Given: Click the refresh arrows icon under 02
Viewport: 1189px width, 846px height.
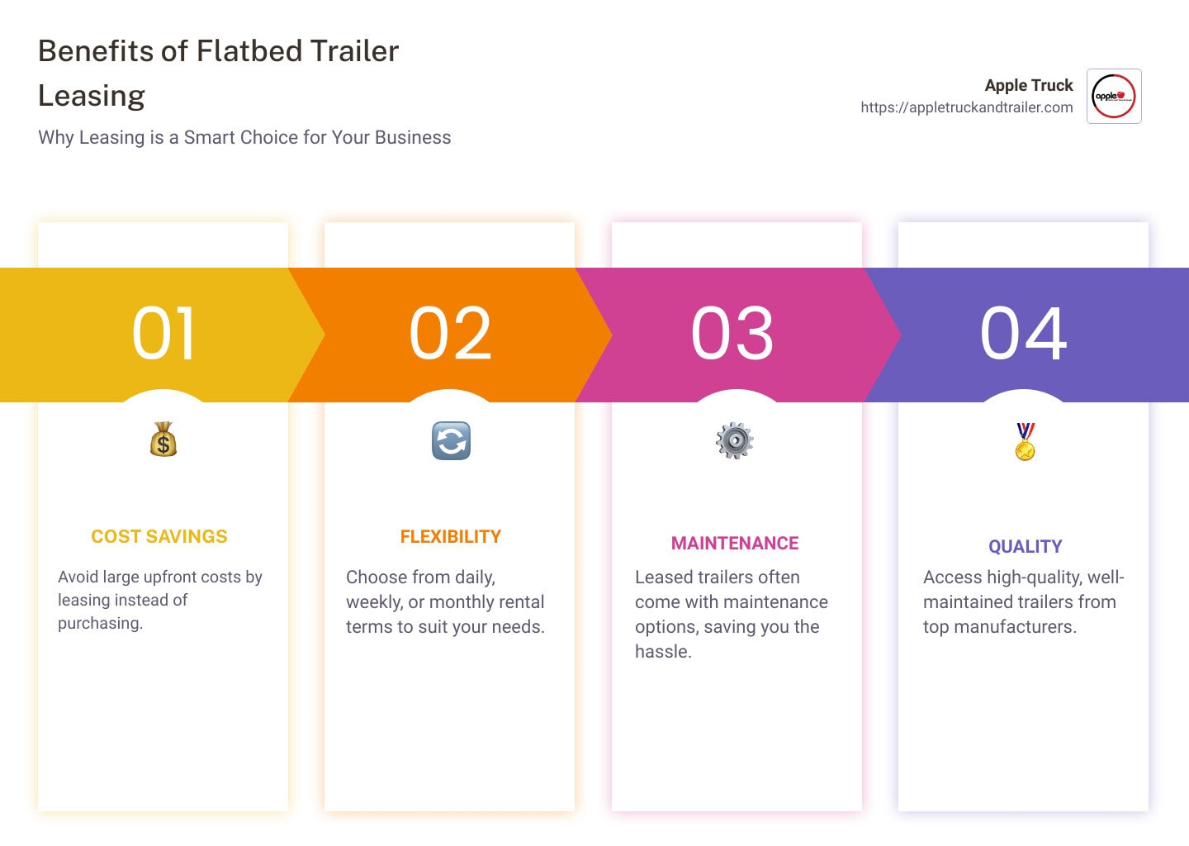Looking at the screenshot, I should [451, 440].
